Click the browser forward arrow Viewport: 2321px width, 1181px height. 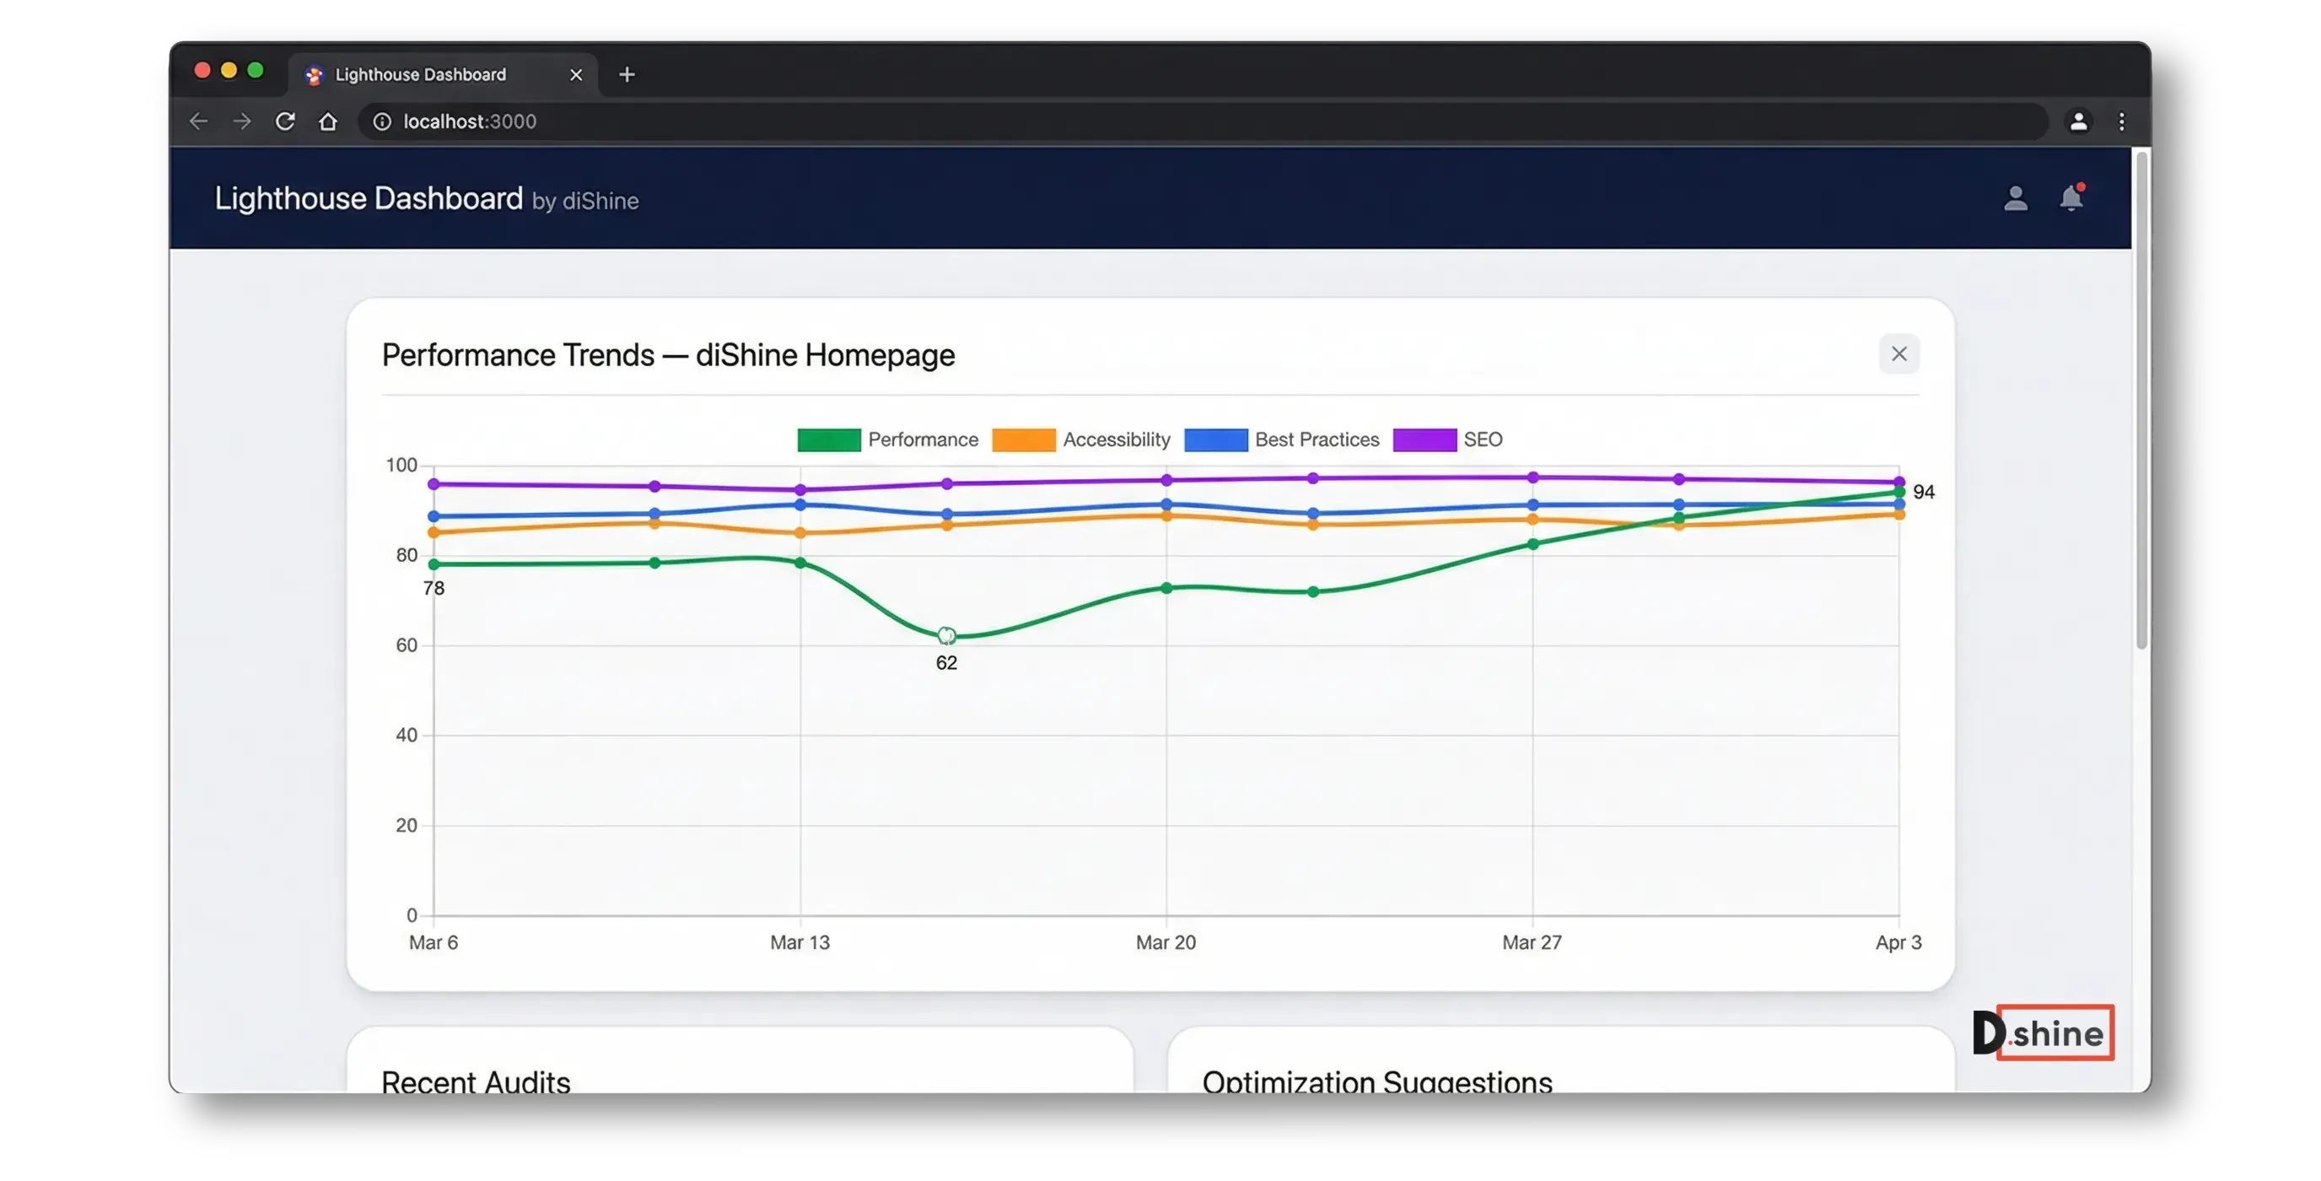[241, 121]
